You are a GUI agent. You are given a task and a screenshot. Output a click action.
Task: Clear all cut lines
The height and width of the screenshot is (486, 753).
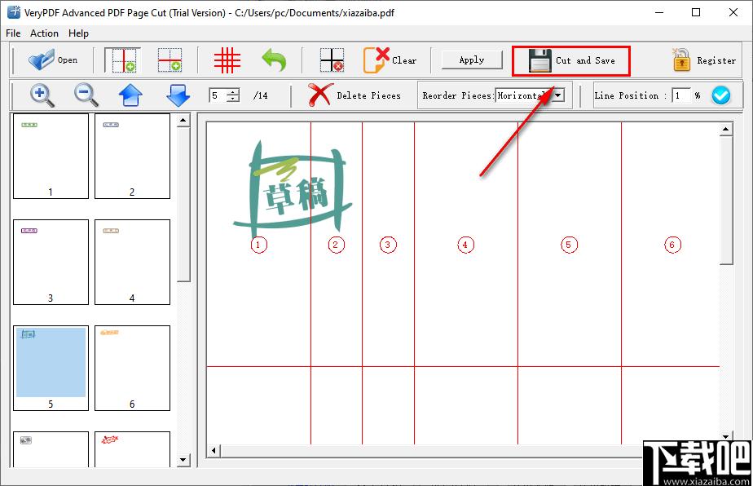pos(390,60)
